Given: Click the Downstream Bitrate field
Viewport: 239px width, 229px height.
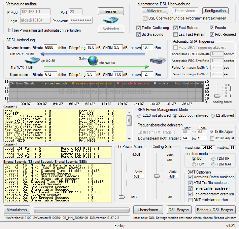Looking at the screenshot, I should point(50,47).
